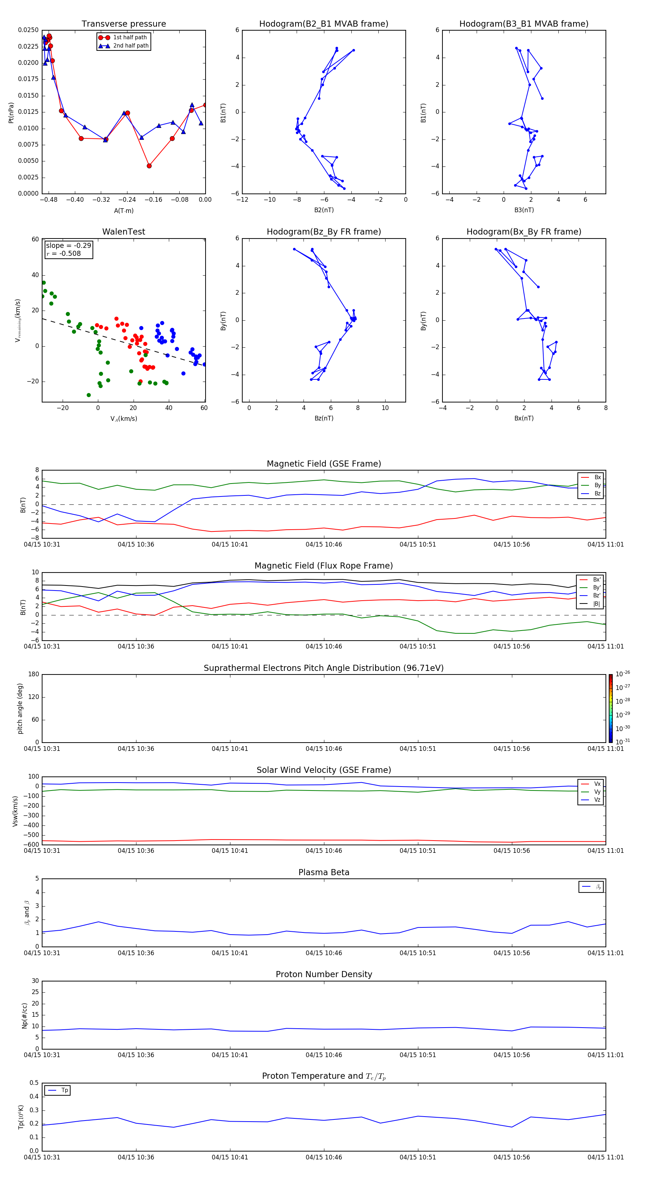Click the colorbar "10^-26" tick label
This screenshot has width=648, height=1189.
tap(623, 674)
